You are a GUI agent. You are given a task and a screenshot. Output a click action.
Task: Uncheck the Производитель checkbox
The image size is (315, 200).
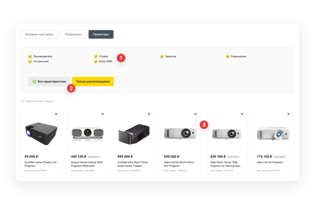point(30,56)
